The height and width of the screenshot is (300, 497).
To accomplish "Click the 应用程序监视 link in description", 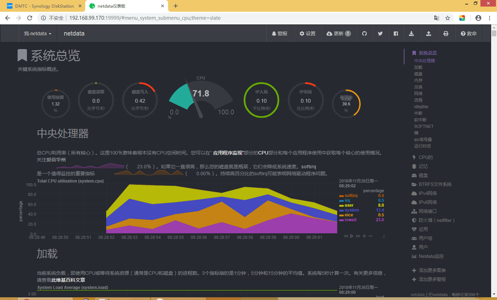I will click(x=228, y=153).
